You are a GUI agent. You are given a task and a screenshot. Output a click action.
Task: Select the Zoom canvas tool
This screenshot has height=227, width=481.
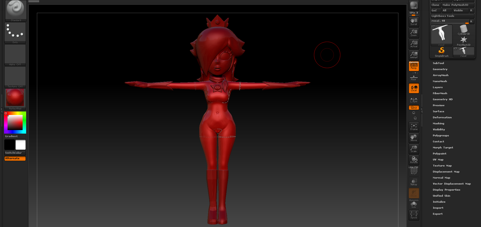[414, 33]
